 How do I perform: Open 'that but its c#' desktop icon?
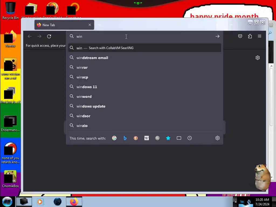11,95
